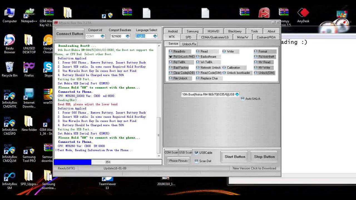Open the 20180310_1... file icon
This screenshot has height=200, width=356.
point(166,181)
